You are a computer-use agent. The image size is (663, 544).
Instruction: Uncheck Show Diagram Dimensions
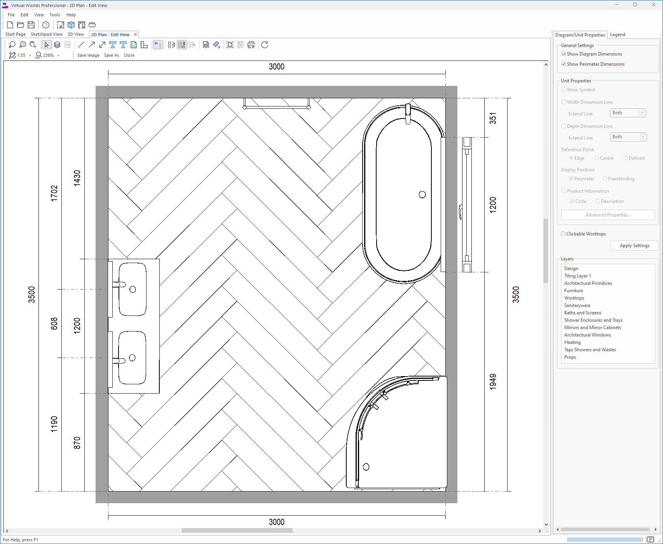click(564, 54)
